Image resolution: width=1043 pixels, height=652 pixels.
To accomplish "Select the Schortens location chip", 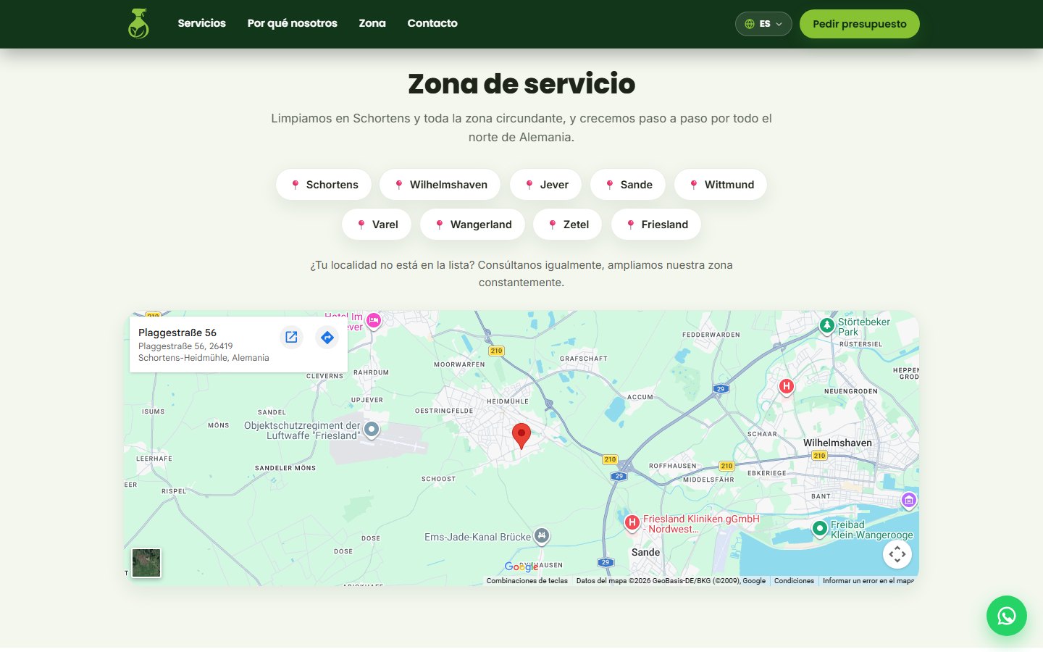I will [x=324, y=185].
